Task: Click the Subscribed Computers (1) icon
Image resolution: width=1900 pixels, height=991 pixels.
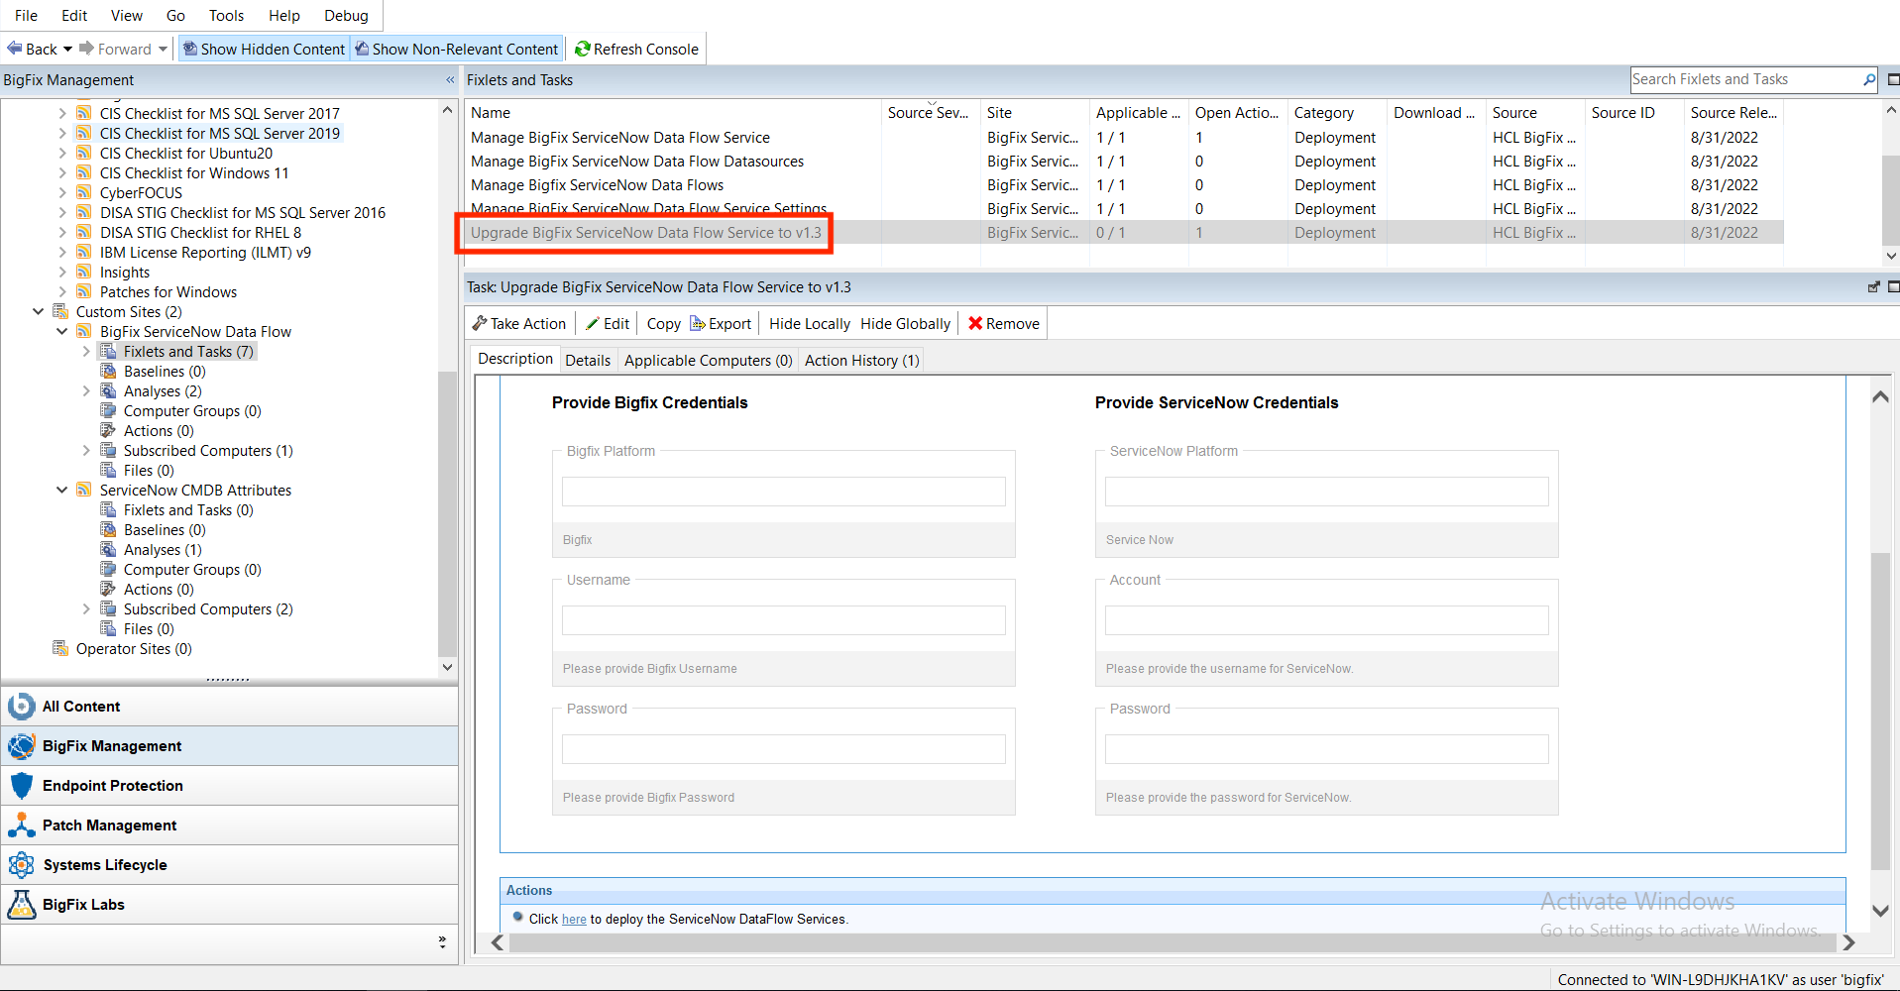Action: (x=108, y=451)
